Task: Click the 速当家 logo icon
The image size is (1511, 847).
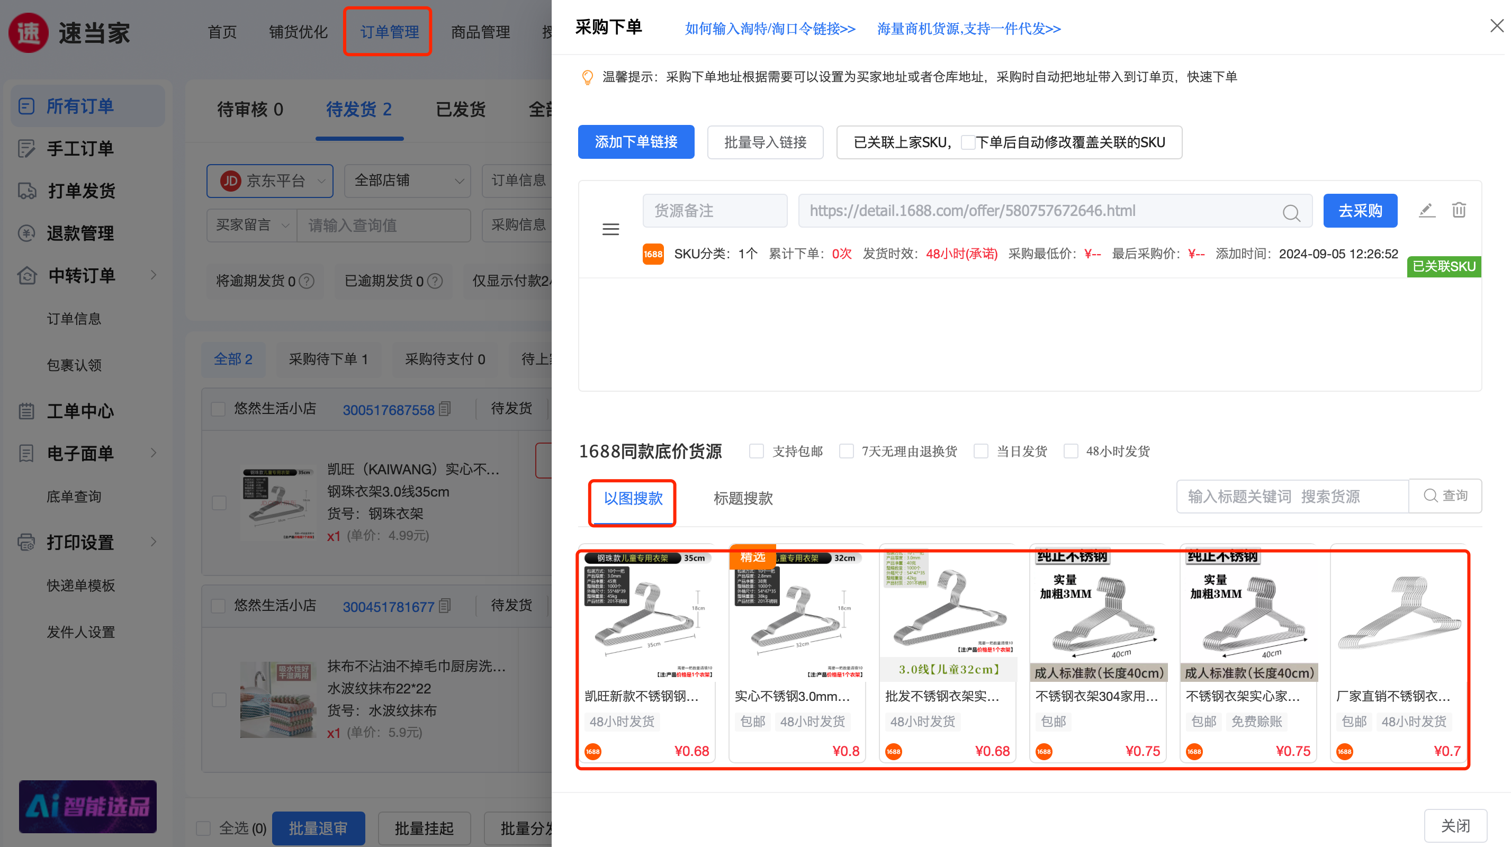Action: tap(28, 32)
